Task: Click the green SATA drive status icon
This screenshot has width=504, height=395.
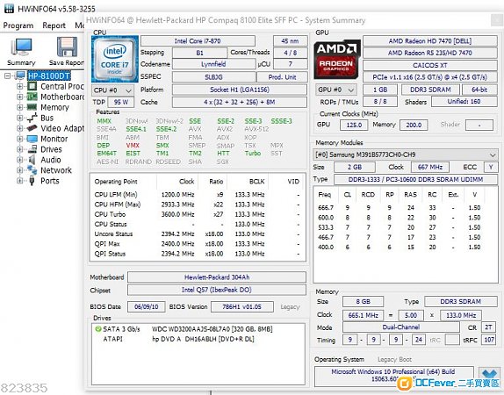Action: point(98,329)
